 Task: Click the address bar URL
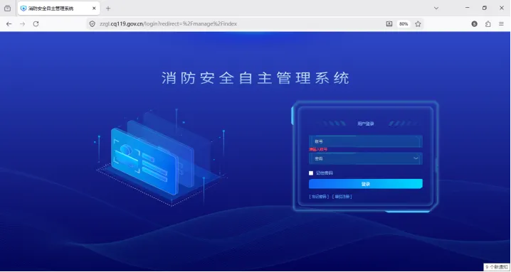(x=168, y=23)
